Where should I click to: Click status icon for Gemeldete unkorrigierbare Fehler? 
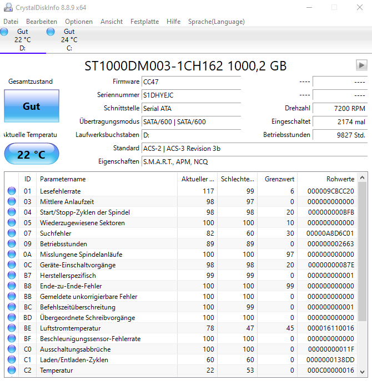(12, 297)
